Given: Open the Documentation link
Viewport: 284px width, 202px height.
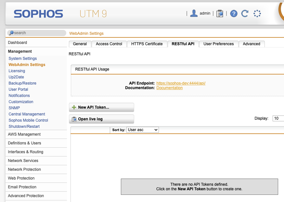Looking at the screenshot, I should [169, 88].
